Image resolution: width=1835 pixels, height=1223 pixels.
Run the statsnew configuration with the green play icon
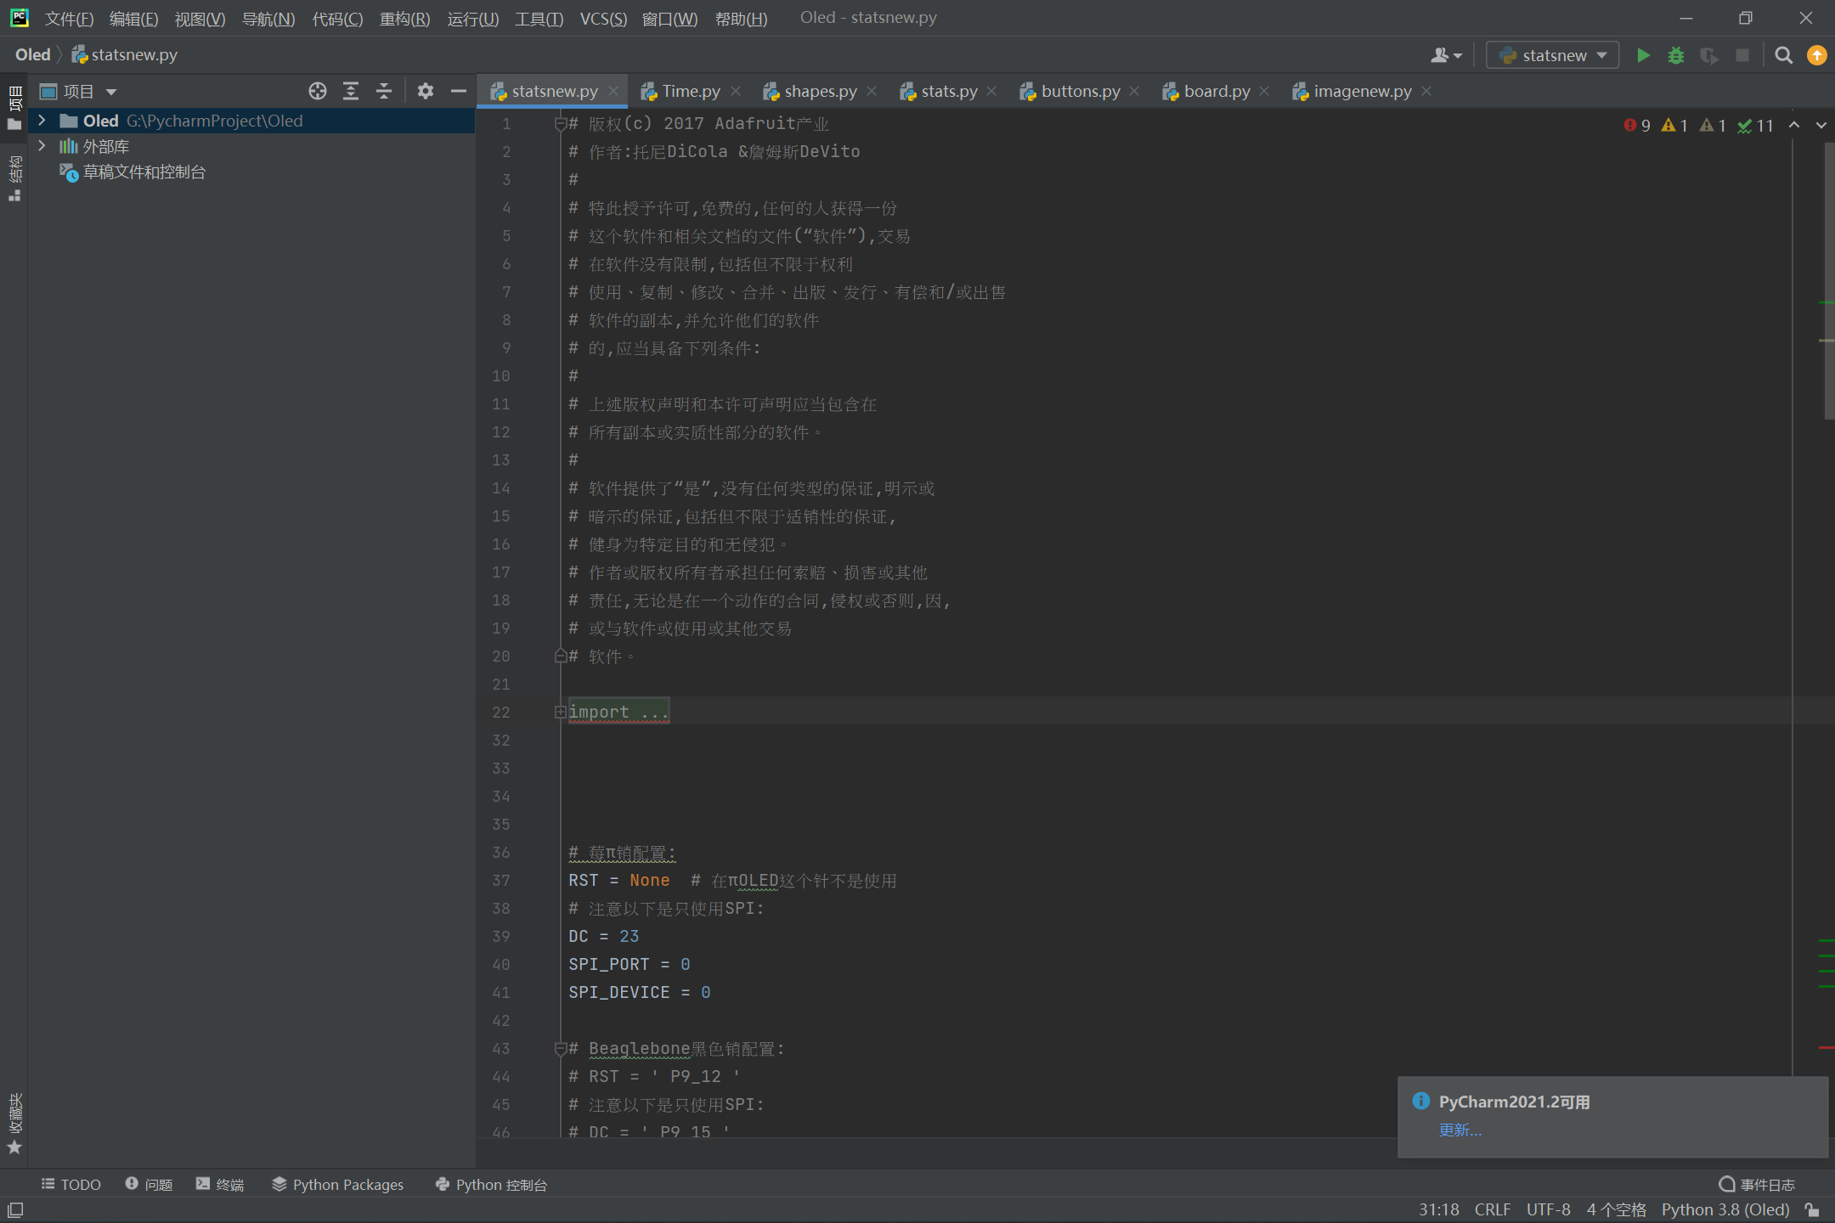pyautogui.click(x=1643, y=55)
